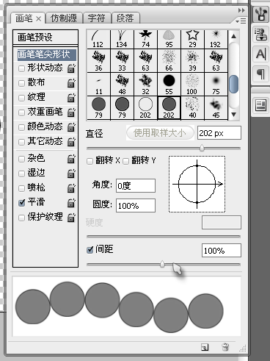270x361 pixels.
Task: Collapse the panel with double arrows
Action: (241, 10)
